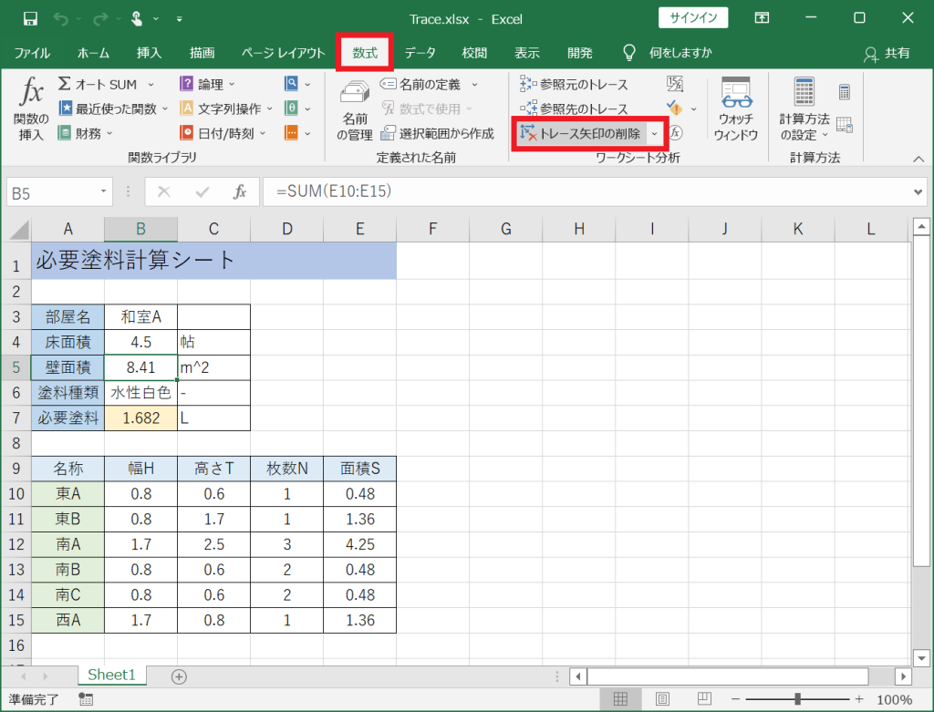Click the fx icon beside the formula bar

click(240, 191)
